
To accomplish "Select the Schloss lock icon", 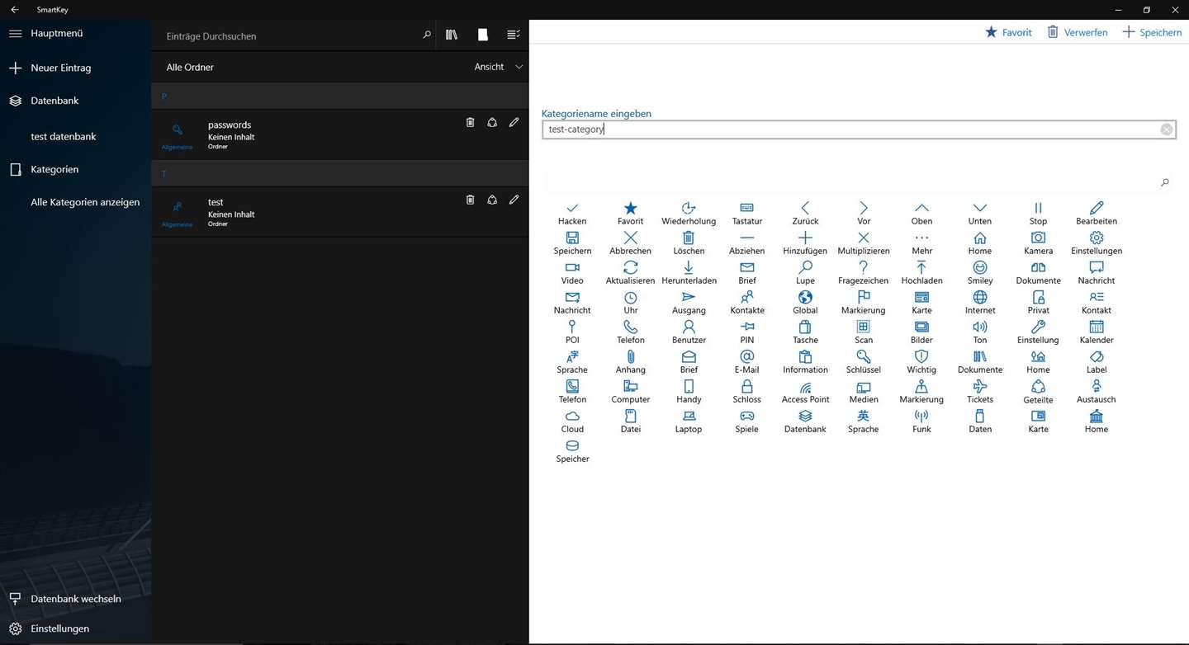I will pos(746,391).
